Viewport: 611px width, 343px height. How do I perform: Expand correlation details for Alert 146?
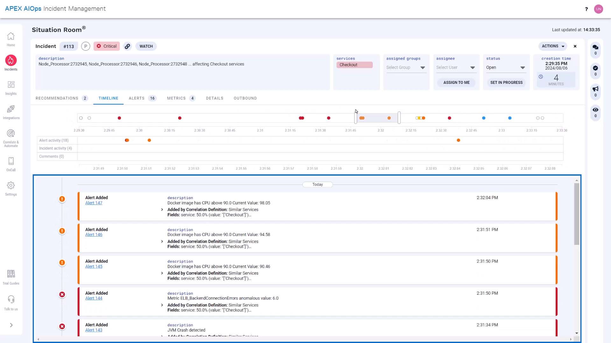point(162,241)
